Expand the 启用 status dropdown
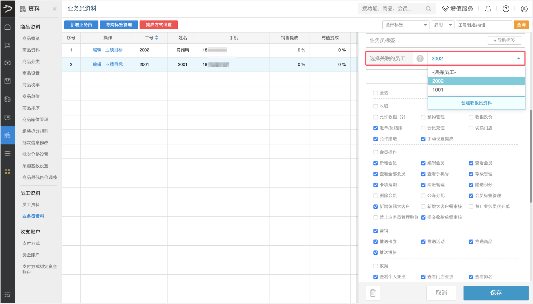The image size is (533, 304). 442,25
